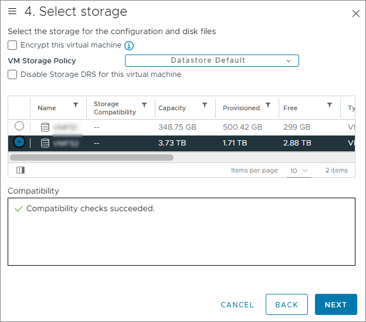Filter the Name column

coord(76,106)
